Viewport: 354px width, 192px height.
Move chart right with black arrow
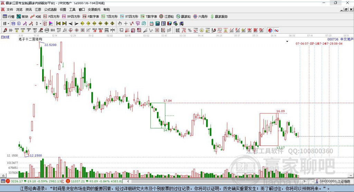(x=76, y=24)
